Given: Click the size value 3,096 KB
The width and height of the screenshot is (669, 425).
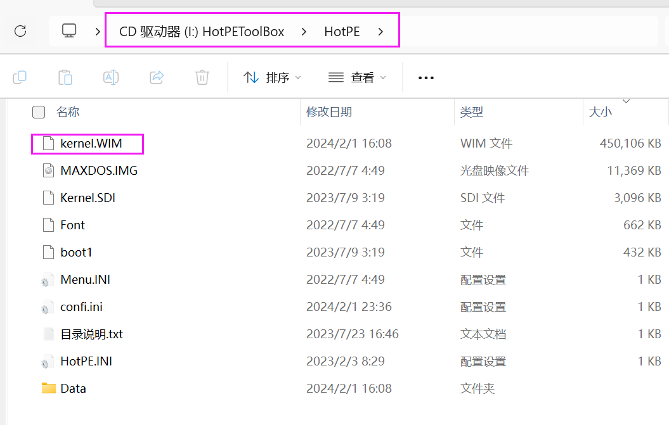Looking at the screenshot, I should point(637,198).
